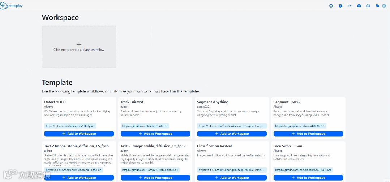Add Face Swap + Gan to Workspace

[x=308, y=178]
